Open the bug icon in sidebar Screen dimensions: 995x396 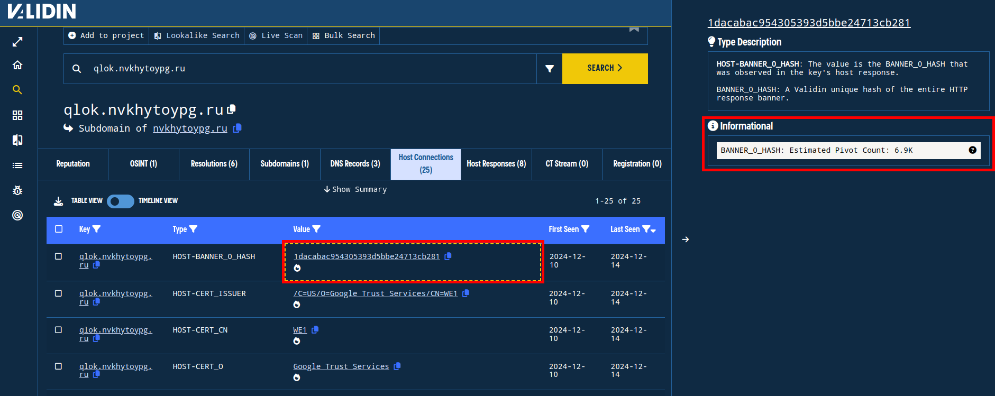point(17,190)
